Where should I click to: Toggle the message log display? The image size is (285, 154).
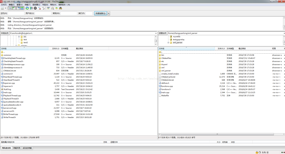pyautogui.click(x=10, y=8)
